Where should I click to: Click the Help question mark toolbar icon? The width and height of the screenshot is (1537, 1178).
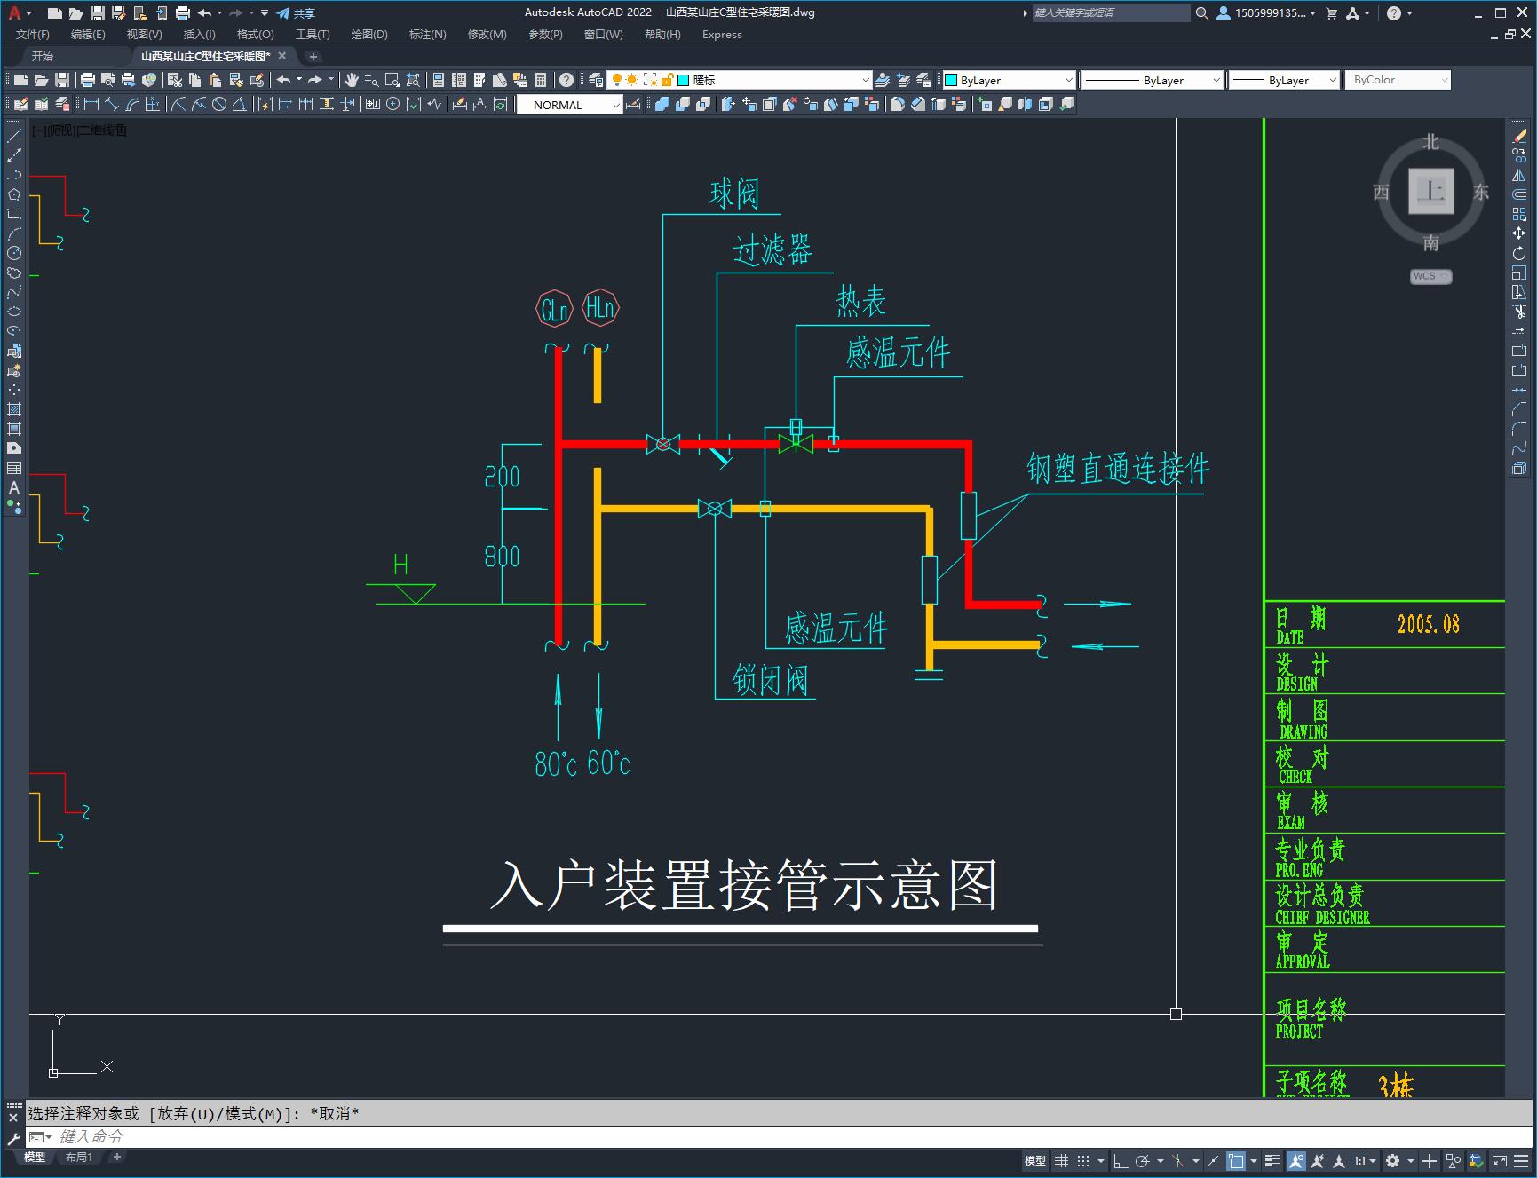point(566,80)
